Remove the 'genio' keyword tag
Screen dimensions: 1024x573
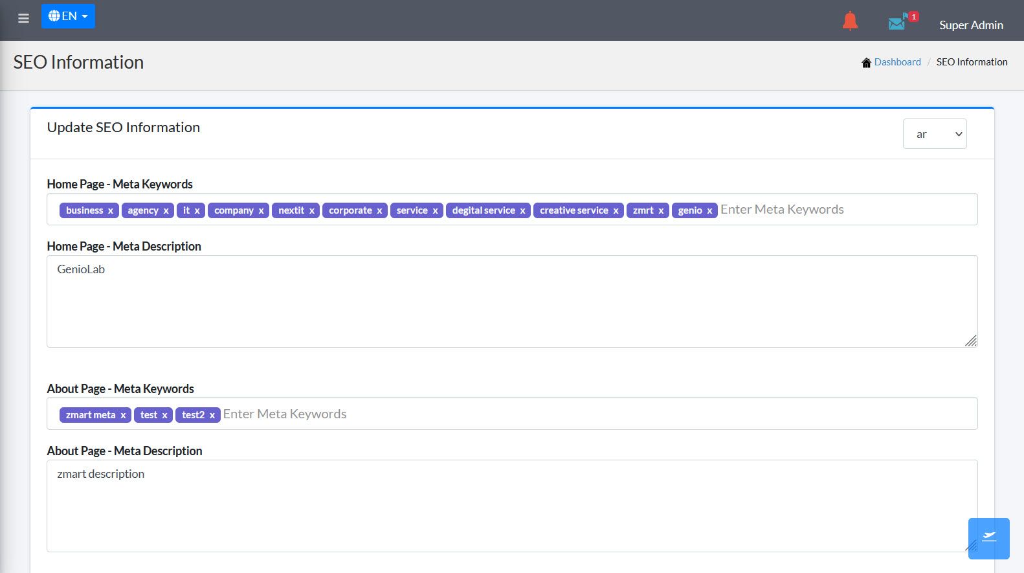click(709, 211)
